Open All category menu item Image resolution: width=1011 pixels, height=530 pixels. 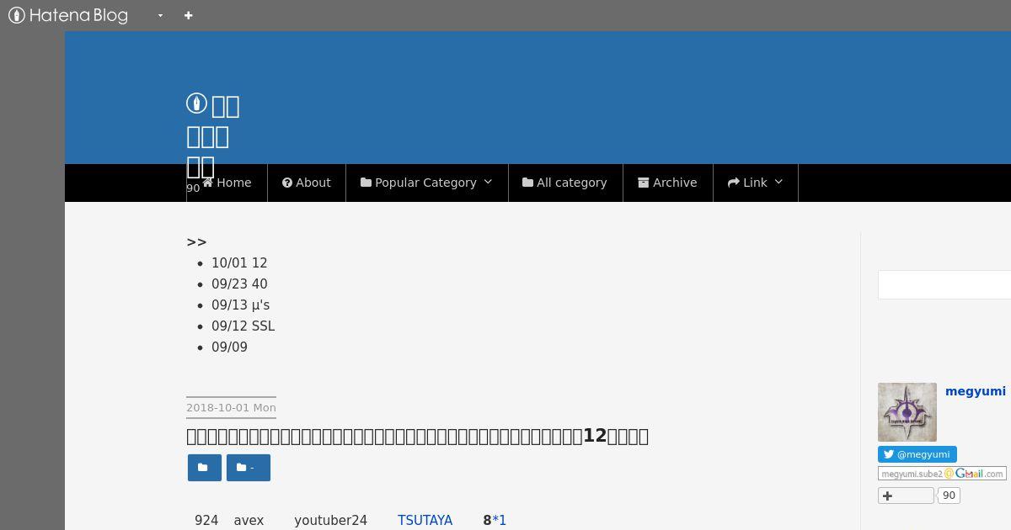click(565, 183)
